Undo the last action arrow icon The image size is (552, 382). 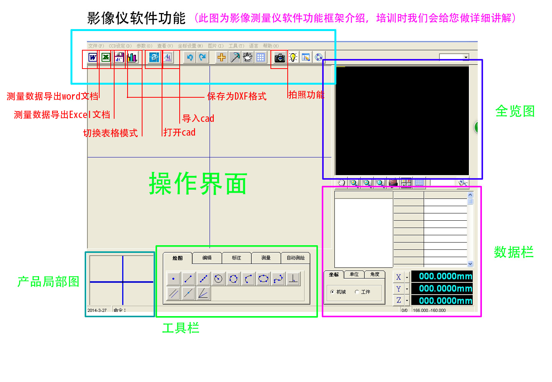(190, 57)
